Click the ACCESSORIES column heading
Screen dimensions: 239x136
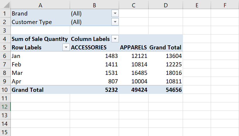tap(94, 47)
